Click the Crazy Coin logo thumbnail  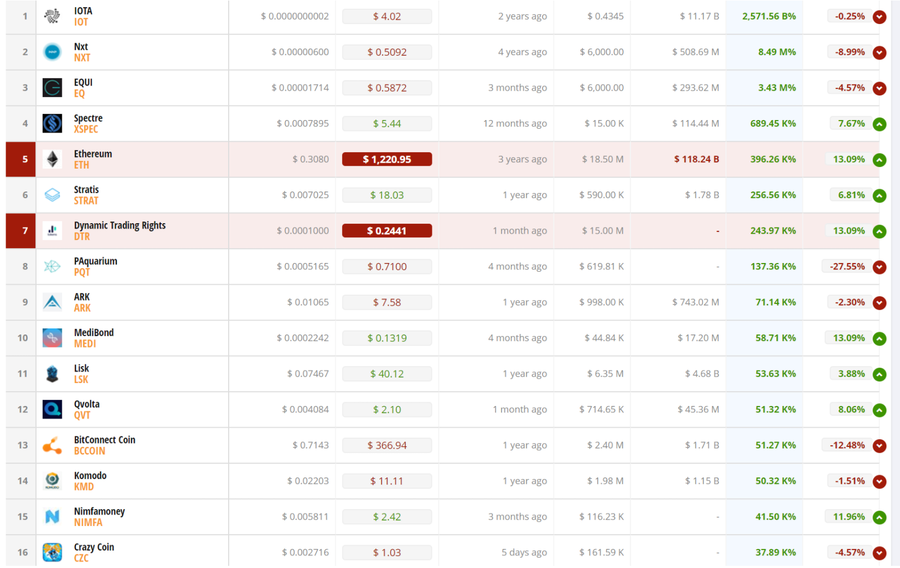coord(52,552)
